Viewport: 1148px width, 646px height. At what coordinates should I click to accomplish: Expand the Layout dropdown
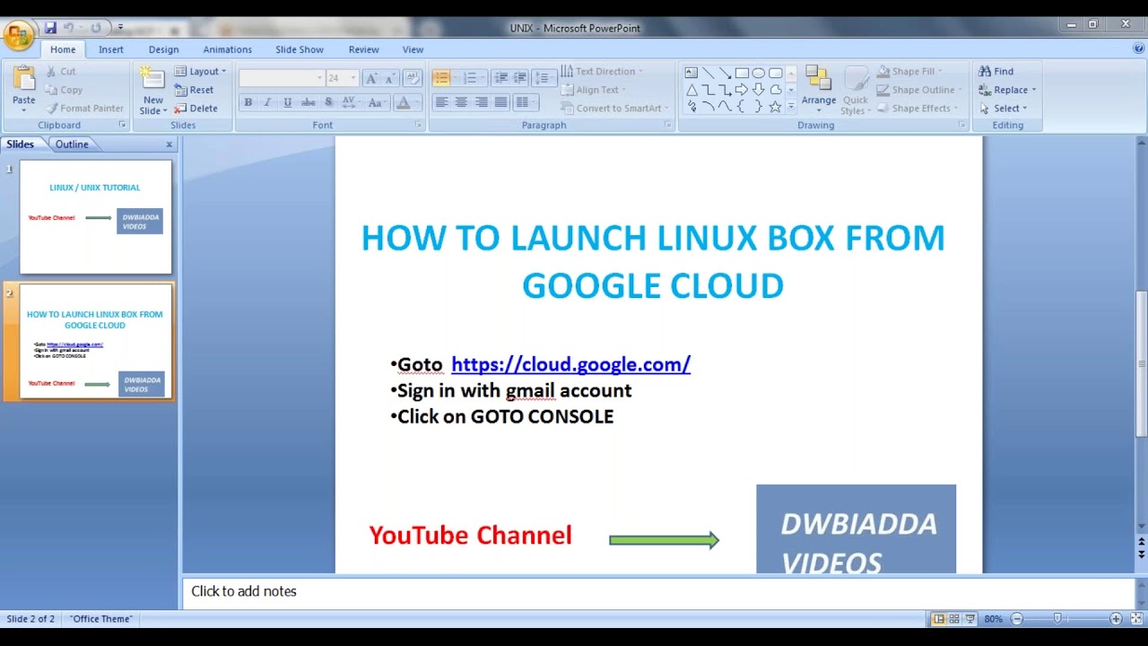[201, 71]
